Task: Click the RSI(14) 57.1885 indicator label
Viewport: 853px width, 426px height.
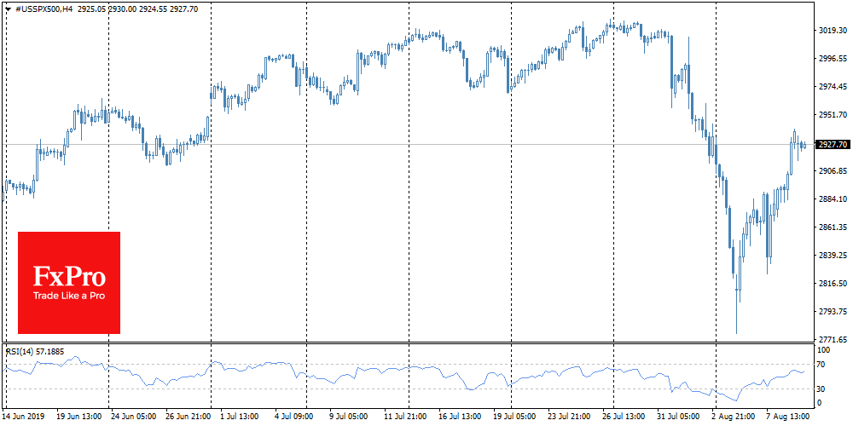Action: pos(34,350)
